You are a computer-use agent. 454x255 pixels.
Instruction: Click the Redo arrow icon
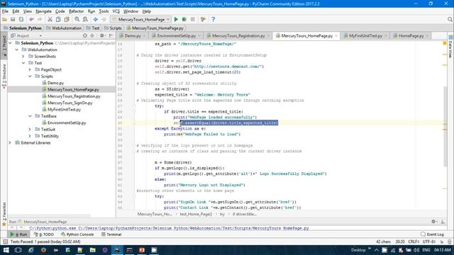[40, 19]
